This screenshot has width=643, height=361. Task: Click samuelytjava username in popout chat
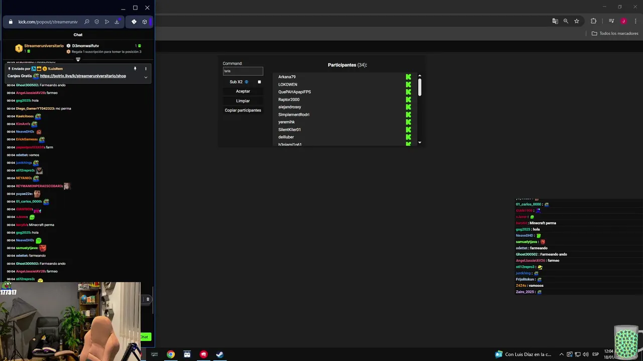click(x=27, y=248)
